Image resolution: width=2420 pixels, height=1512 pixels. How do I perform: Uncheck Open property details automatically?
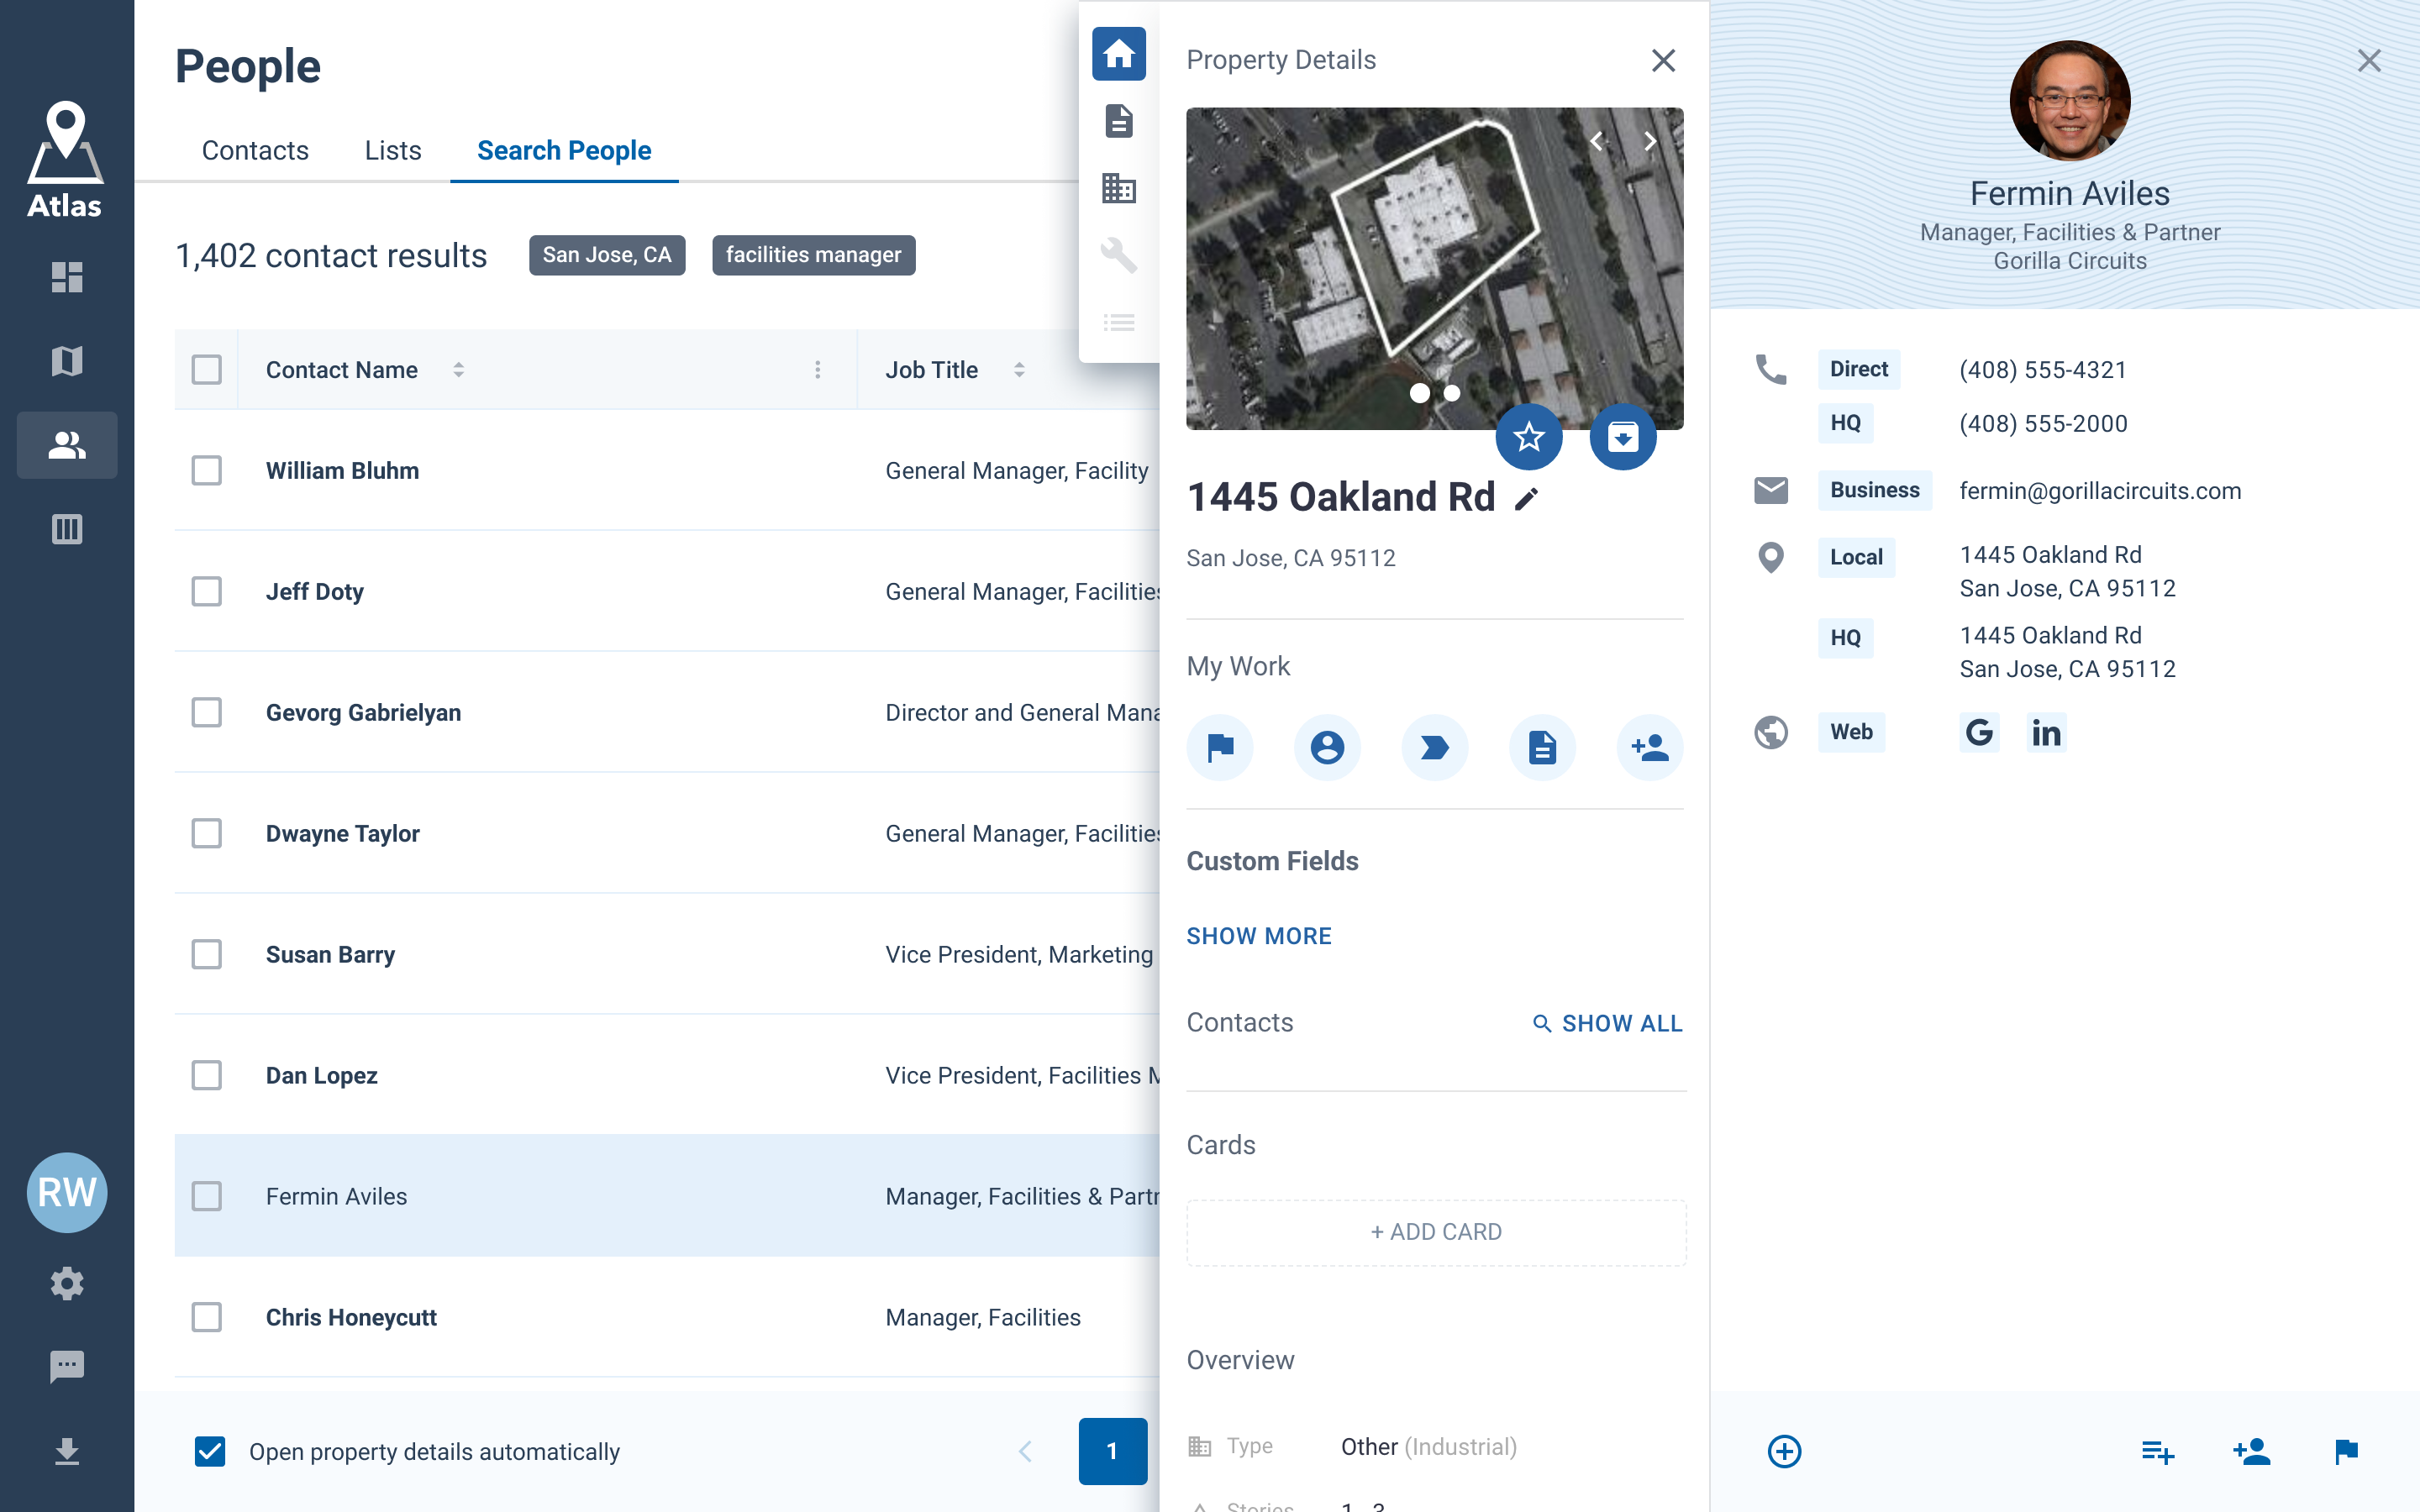pos(210,1451)
